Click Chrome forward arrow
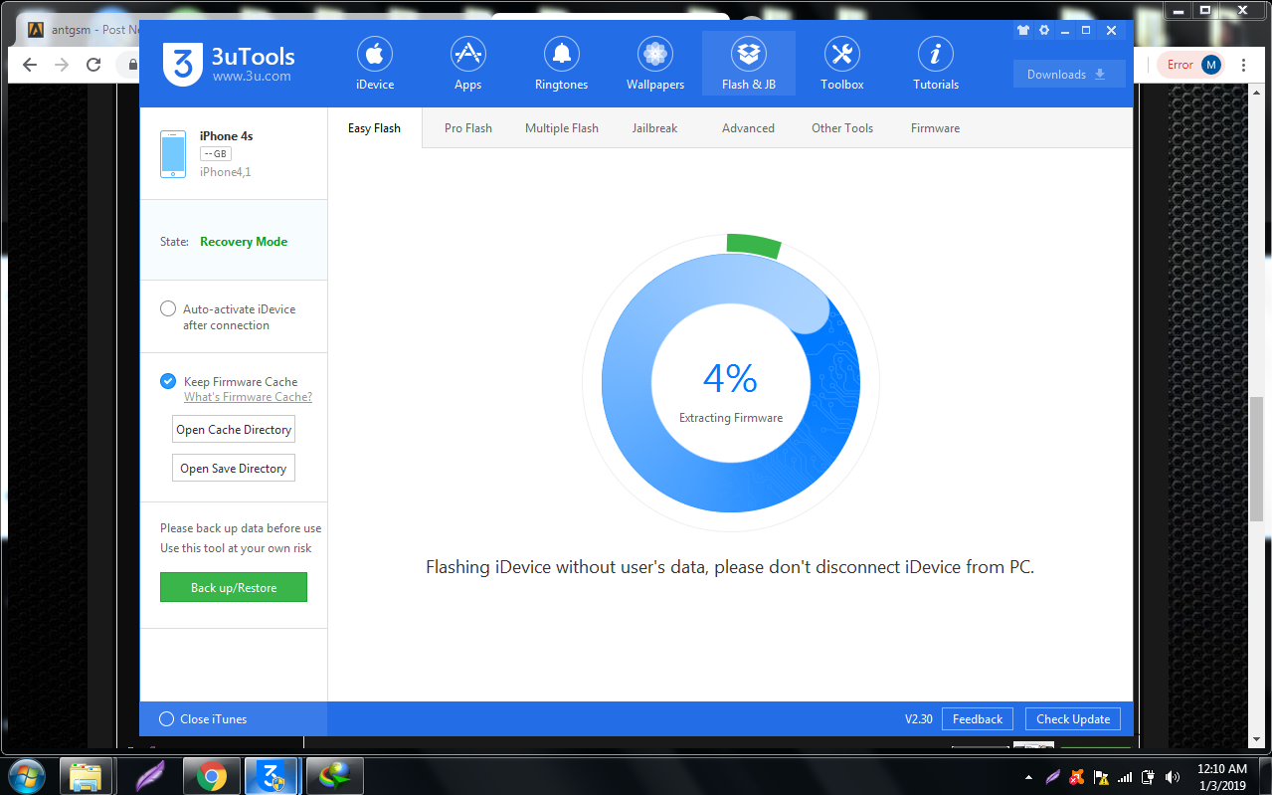 click(x=62, y=65)
